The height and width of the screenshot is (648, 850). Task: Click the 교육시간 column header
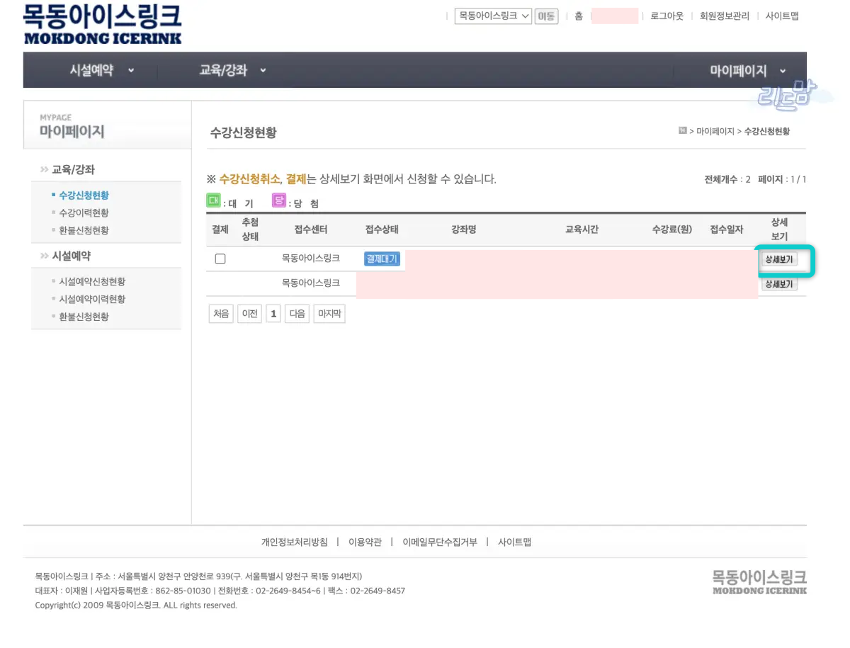pos(582,229)
